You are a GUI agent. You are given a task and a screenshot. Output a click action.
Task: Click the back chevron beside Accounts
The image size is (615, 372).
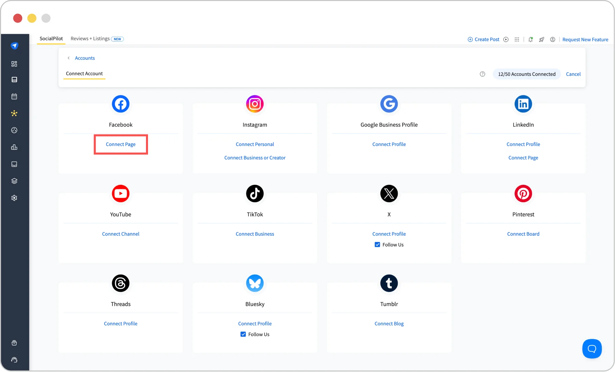coord(69,58)
